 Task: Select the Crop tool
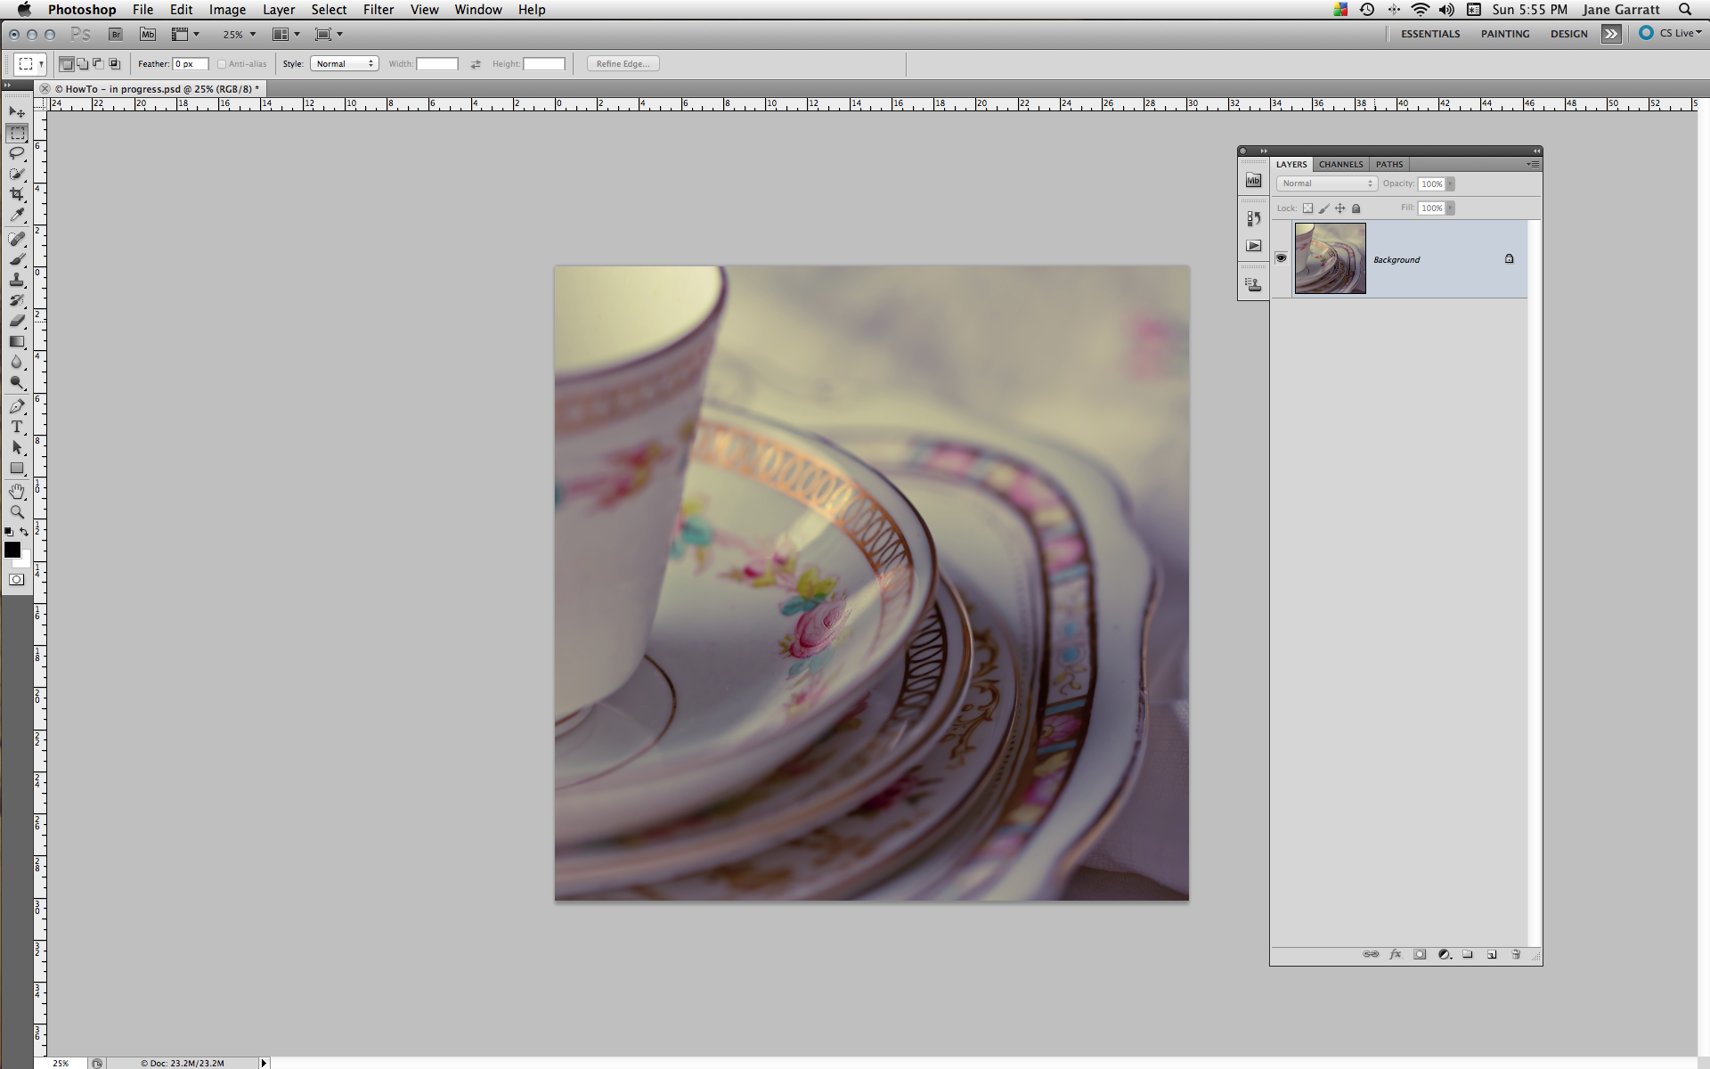(x=17, y=194)
